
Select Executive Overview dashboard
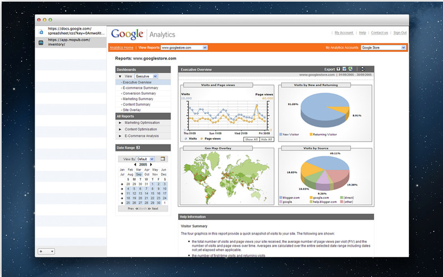pyautogui.click(x=143, y=83)
